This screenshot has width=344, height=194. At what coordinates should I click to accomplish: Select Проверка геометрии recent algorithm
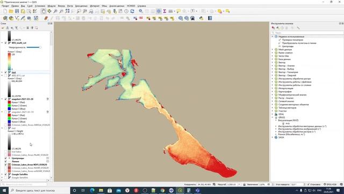pyautogui.click(x=292, y=40)
